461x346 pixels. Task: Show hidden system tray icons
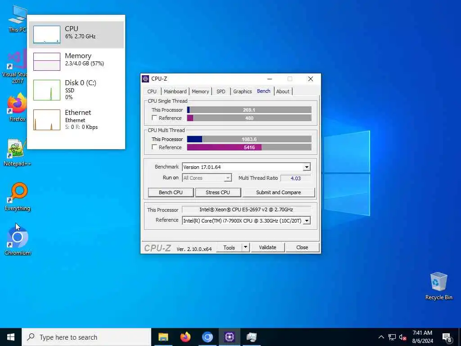381,337
